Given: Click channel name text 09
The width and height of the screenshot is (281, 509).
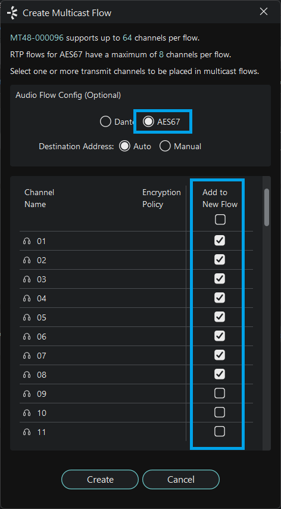Looking at the screenshot, I should [x=42, y=394].
